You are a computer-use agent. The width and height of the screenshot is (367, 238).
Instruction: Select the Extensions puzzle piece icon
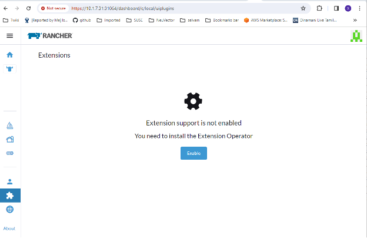pos(9,196)
